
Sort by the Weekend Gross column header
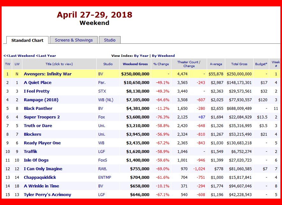[135, 64]
